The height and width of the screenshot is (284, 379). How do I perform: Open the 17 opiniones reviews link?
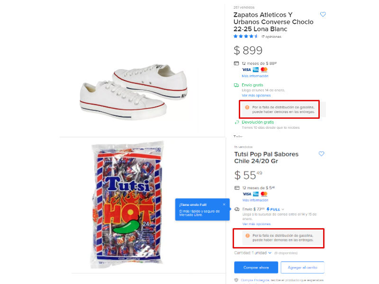(271, 37)
